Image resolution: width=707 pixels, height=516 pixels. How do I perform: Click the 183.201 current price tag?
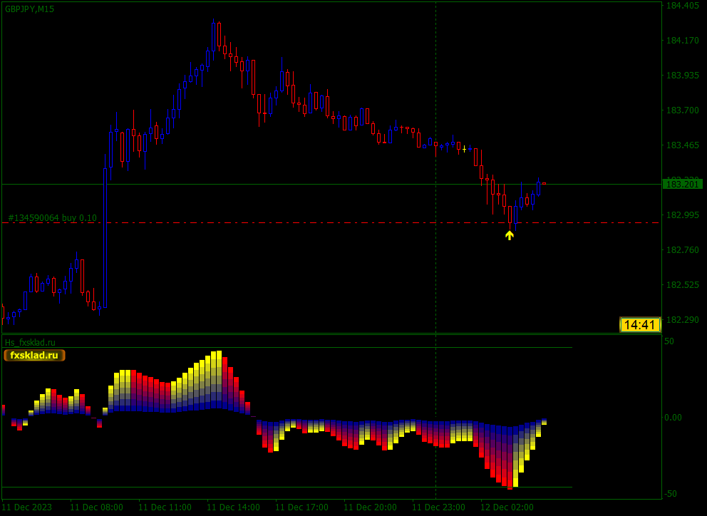(x=683, y=184)
